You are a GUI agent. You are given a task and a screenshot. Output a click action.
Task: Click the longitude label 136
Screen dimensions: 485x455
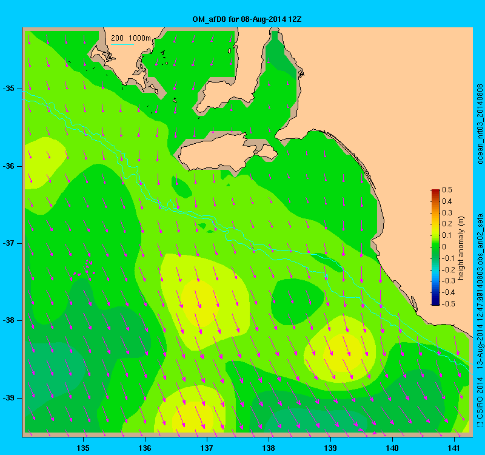[145, 448]
